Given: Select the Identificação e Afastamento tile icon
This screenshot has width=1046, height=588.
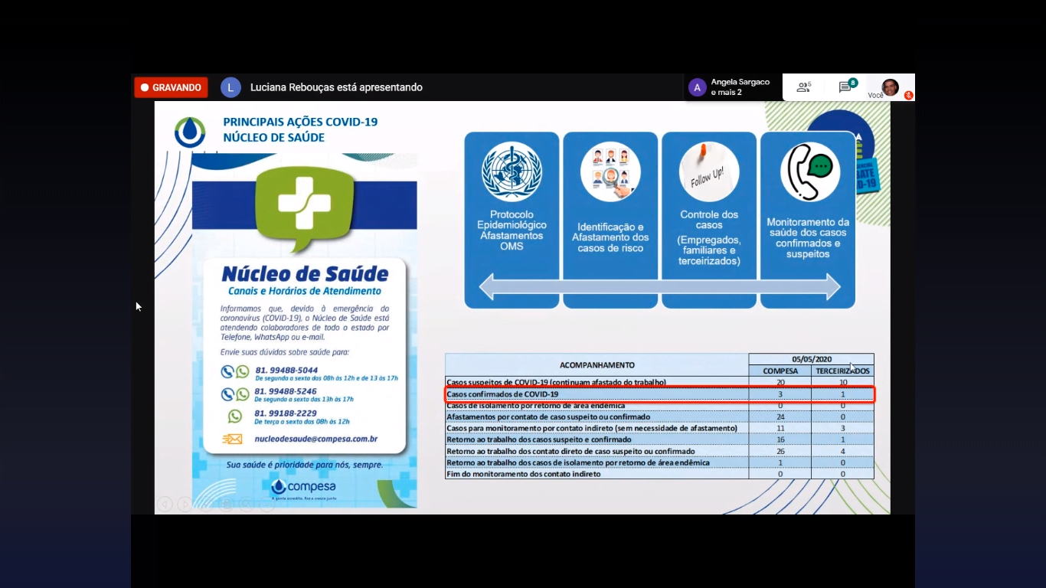Looking at the screenshot, I should [610, 172].
